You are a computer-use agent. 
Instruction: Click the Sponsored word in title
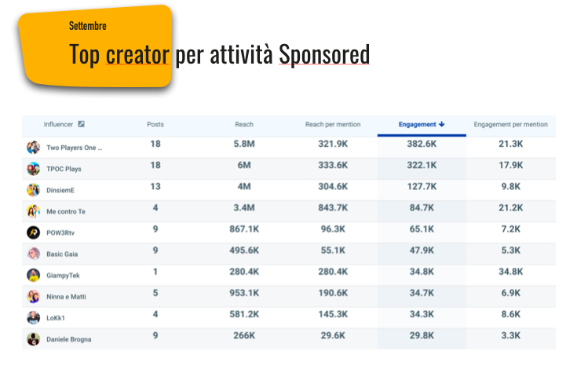(x=324, y=55)
